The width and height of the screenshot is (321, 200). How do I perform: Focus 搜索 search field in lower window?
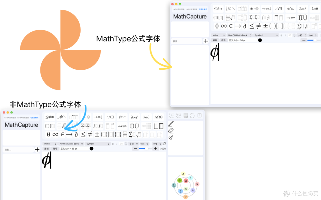click(x=18, y=150)
